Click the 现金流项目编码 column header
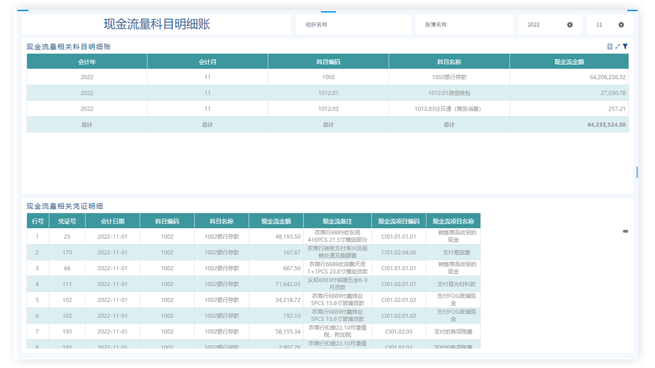Image resolution: width=655 pixels, height=368 pixels. [x=398, y=221]
